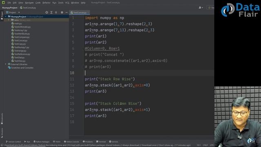Open the Navigate menu
The image size is (261, 147).
click(x=29, y=3)
